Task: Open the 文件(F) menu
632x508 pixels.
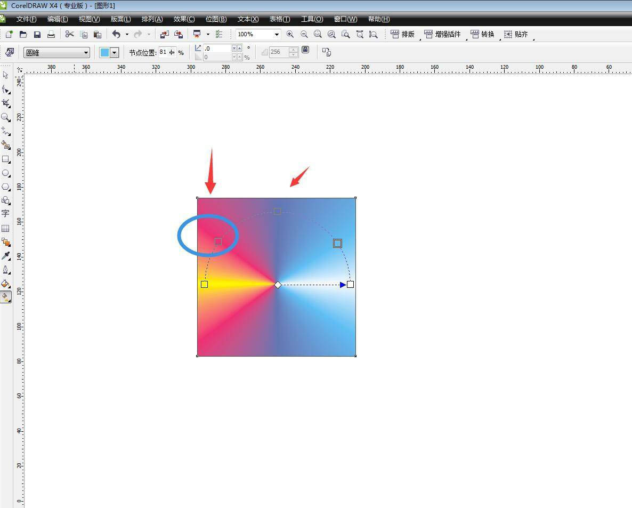Action: 26,19
